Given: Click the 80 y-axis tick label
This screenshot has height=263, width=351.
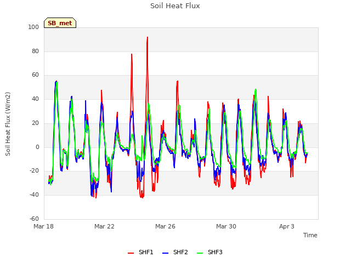Looking at the screenshot, I should [x=35, y=52].
